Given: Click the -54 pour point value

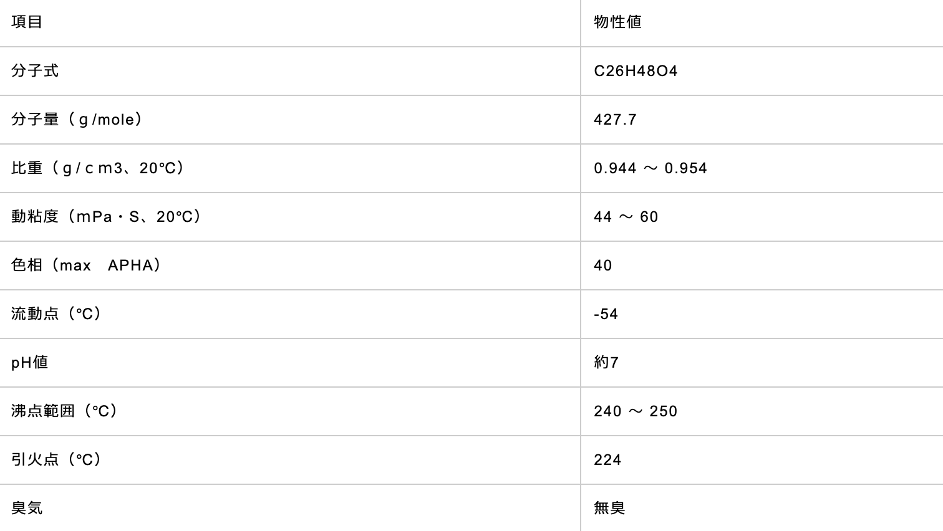Looking at the screenshot, I should (x=606, y=314).
